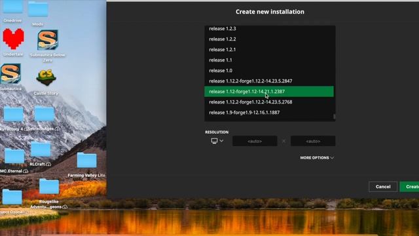Image resolution: width=419 pixels, height=236 pixels.
Task: Select the Rougelike Adventures folder
Action: tap(49, 186)
